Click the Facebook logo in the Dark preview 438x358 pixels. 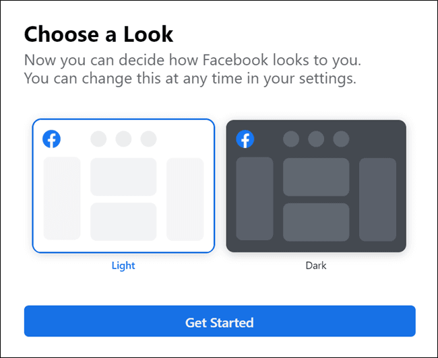tap(245, 139)
